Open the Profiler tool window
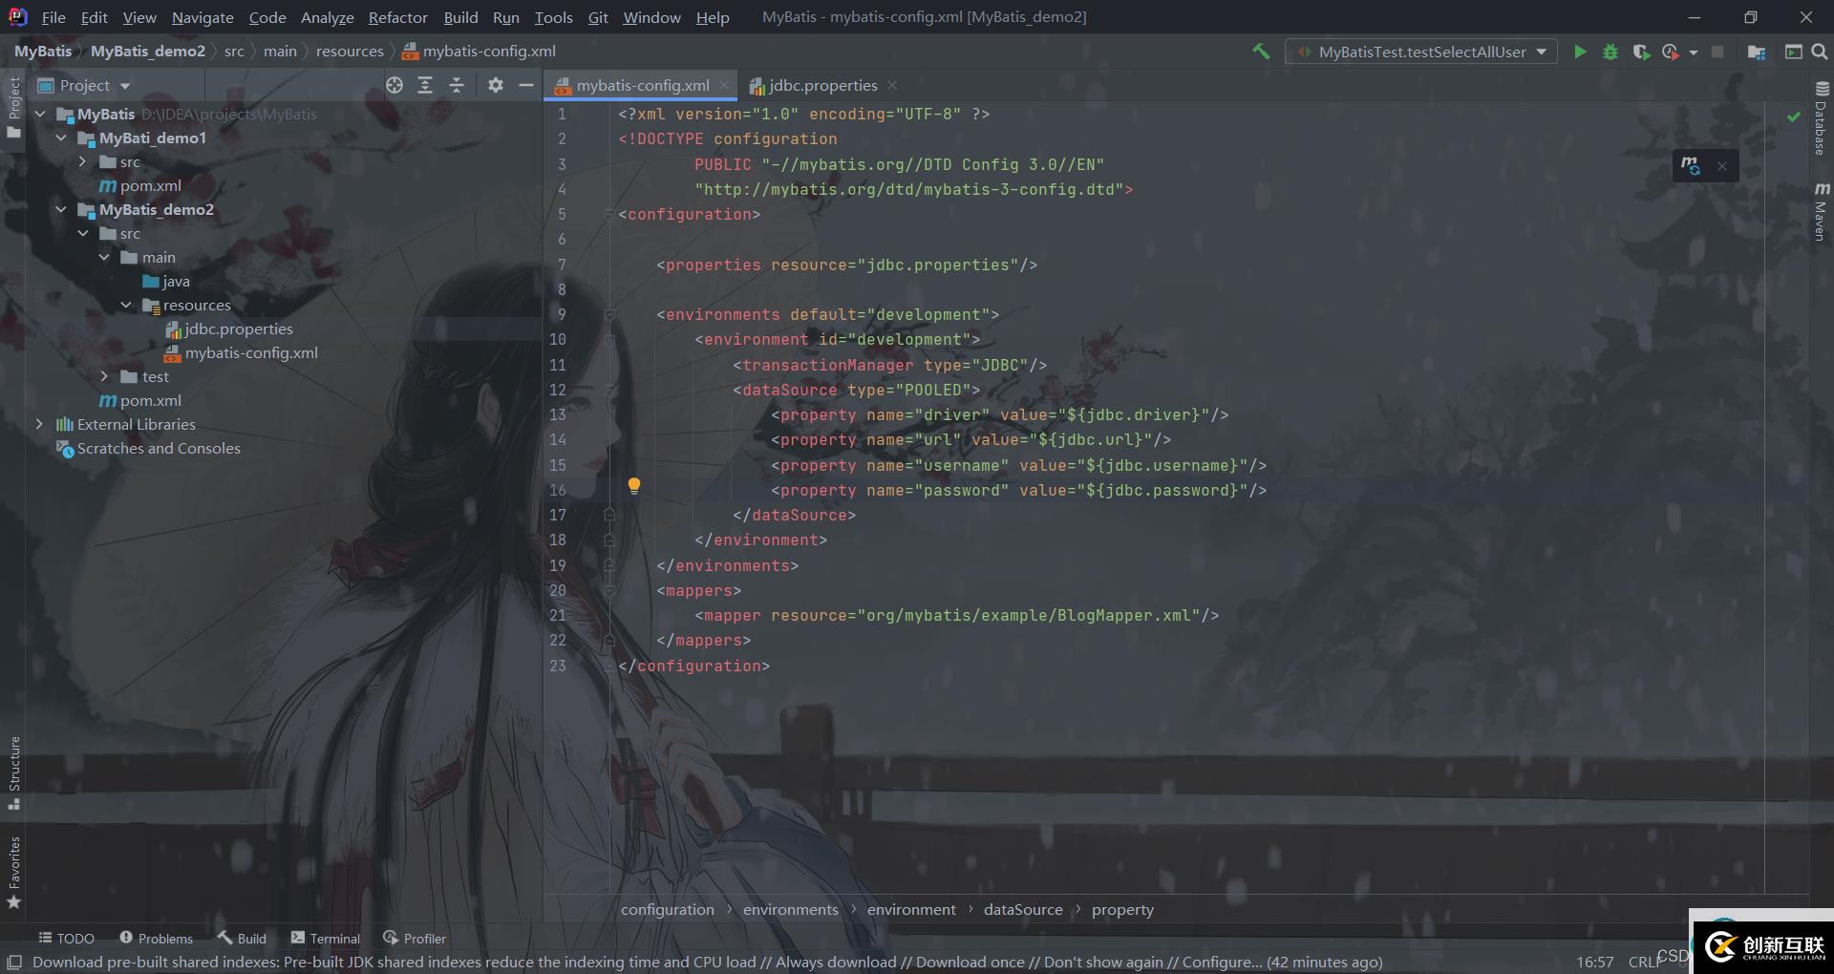The height and width of the screenshot is (974, 1834). 415,939
